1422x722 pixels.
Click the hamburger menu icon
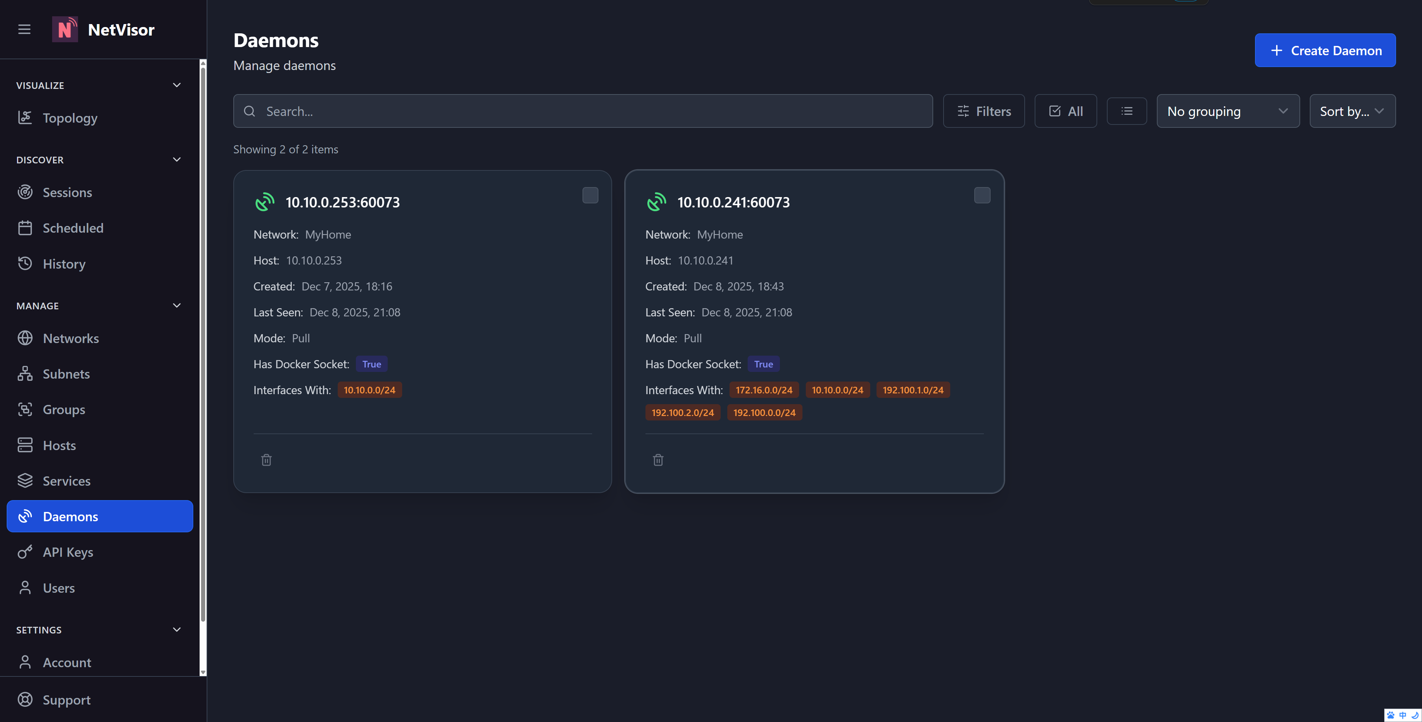[24, 29]
